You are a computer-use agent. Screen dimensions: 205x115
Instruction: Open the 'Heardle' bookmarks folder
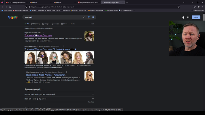40,11
